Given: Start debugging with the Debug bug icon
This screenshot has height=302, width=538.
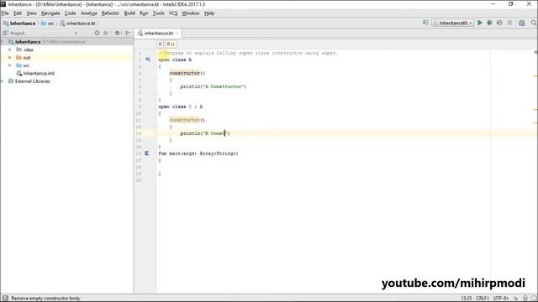Looking at the screenshot, I should tap(489, 23).
